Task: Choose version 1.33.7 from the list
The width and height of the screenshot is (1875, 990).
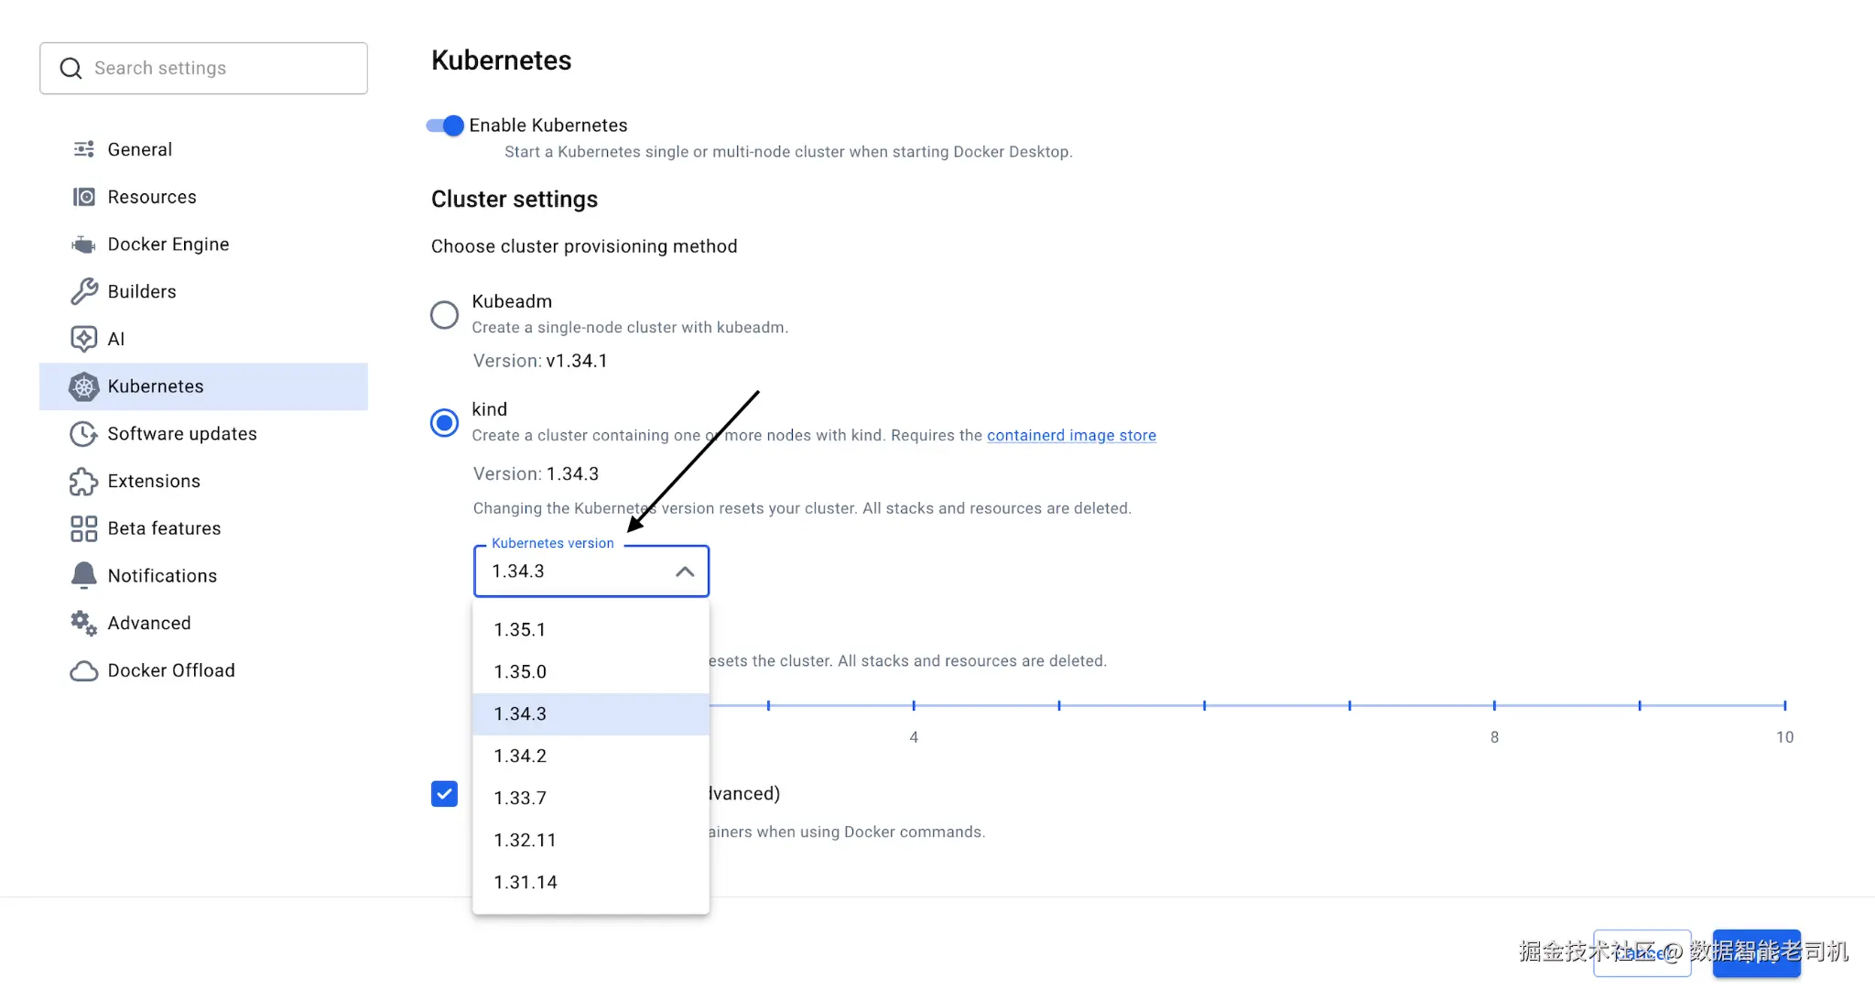Action: (x=591, y=799)
